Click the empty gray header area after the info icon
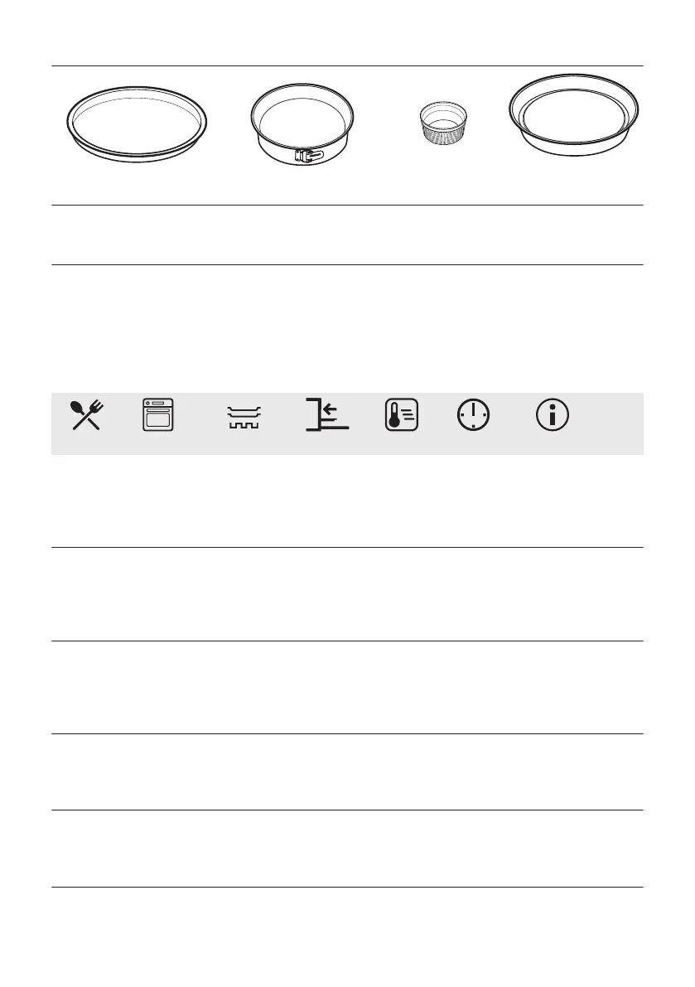The image size is (695, 987). click(x=607, y=423)
